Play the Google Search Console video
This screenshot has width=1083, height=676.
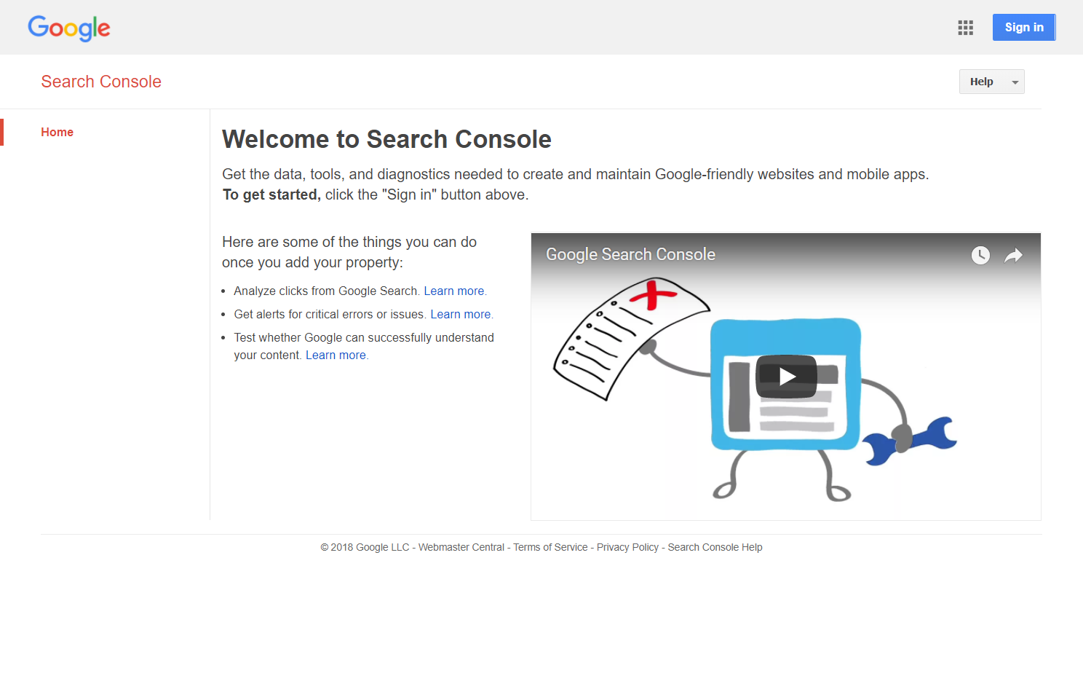tap(786, 376)
